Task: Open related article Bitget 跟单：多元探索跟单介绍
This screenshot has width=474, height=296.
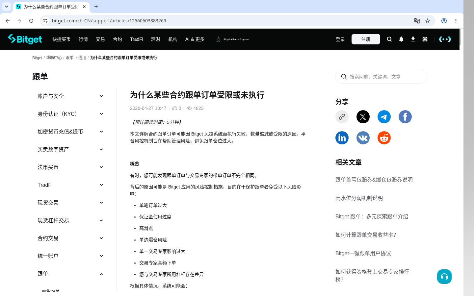Action: point(372,216)
